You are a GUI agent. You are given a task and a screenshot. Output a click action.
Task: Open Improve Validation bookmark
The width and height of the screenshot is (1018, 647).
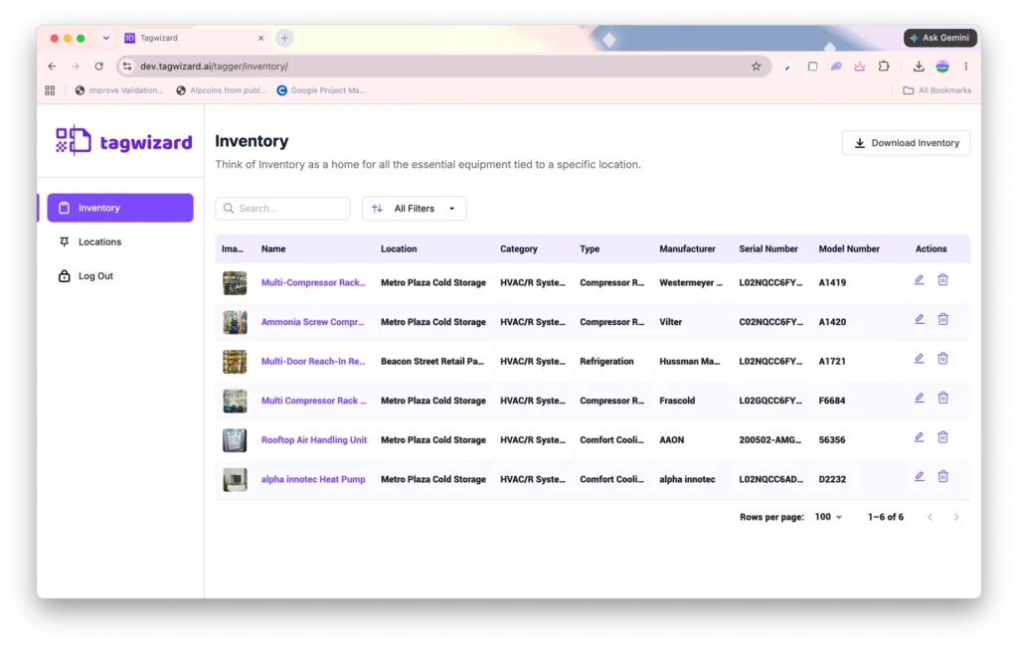click(119, 90)
